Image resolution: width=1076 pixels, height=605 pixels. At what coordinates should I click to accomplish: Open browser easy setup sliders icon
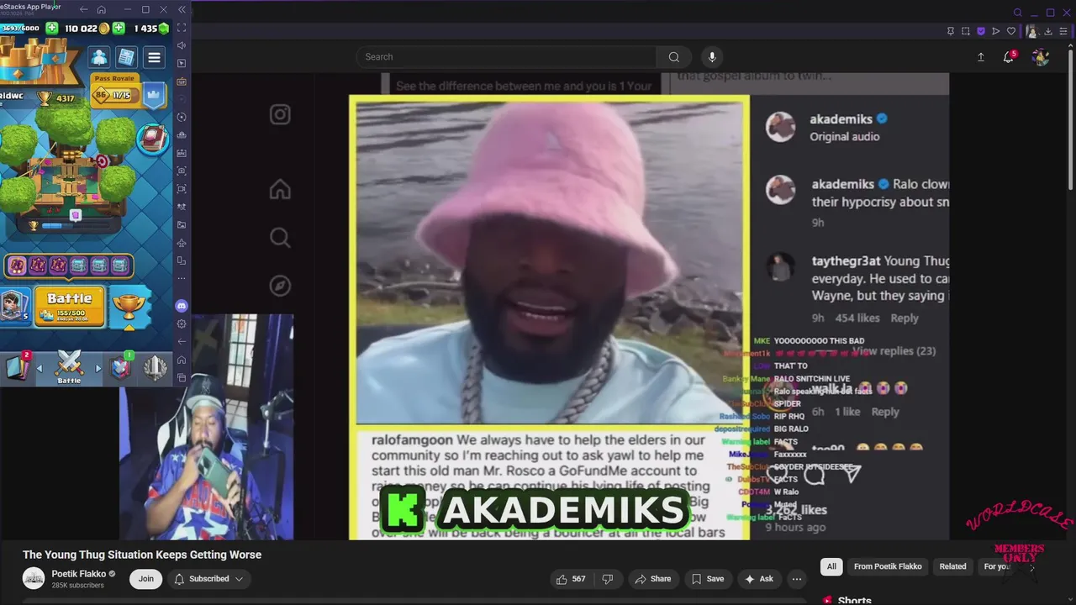click(x=1063, y=31)
